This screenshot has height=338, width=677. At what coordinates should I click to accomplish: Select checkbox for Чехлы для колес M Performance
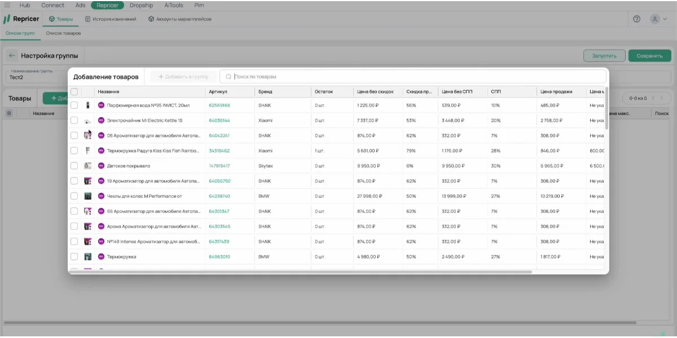click(x=74, y=196)
